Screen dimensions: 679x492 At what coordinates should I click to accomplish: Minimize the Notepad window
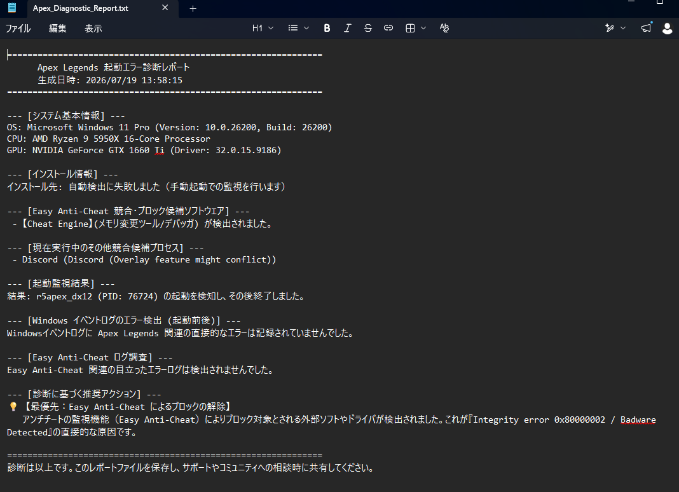click(631, 2)
